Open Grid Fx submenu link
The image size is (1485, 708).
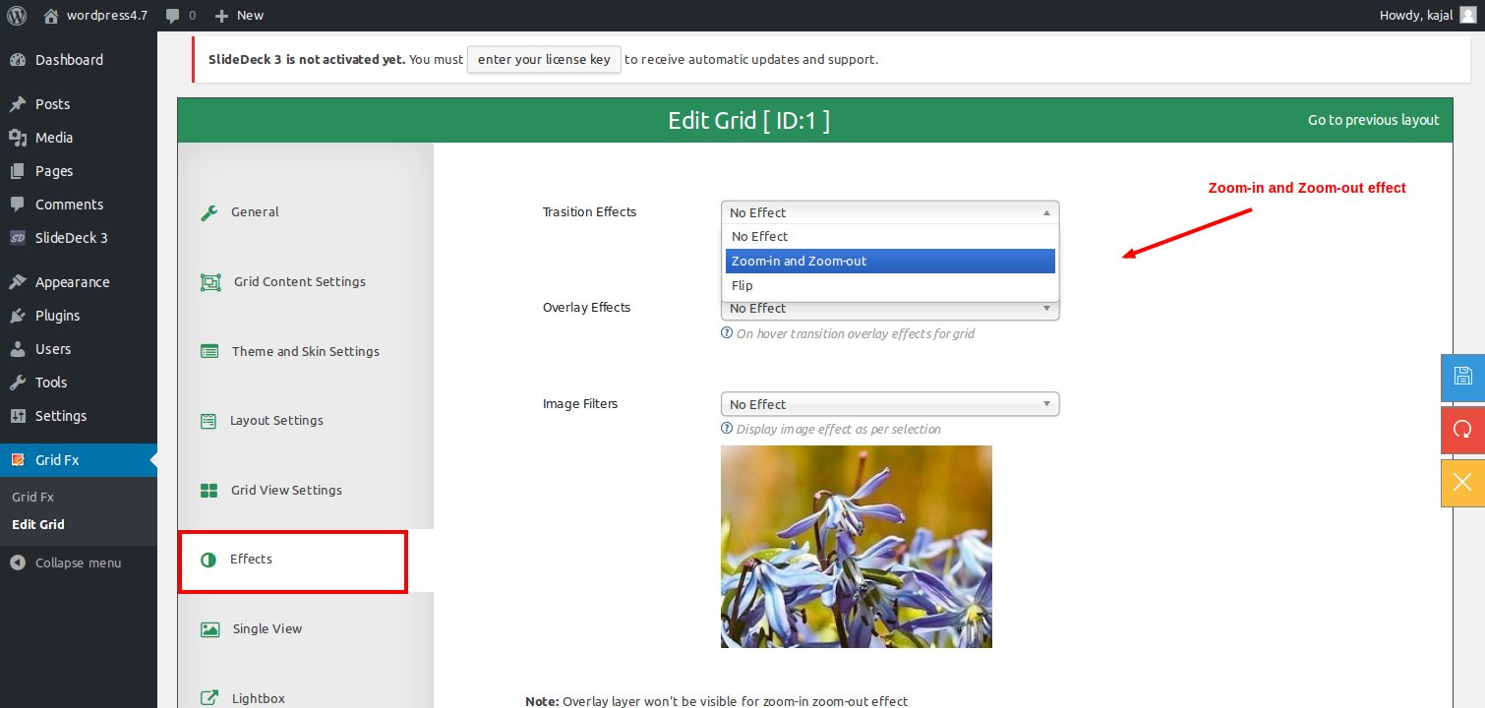point(32,497)
